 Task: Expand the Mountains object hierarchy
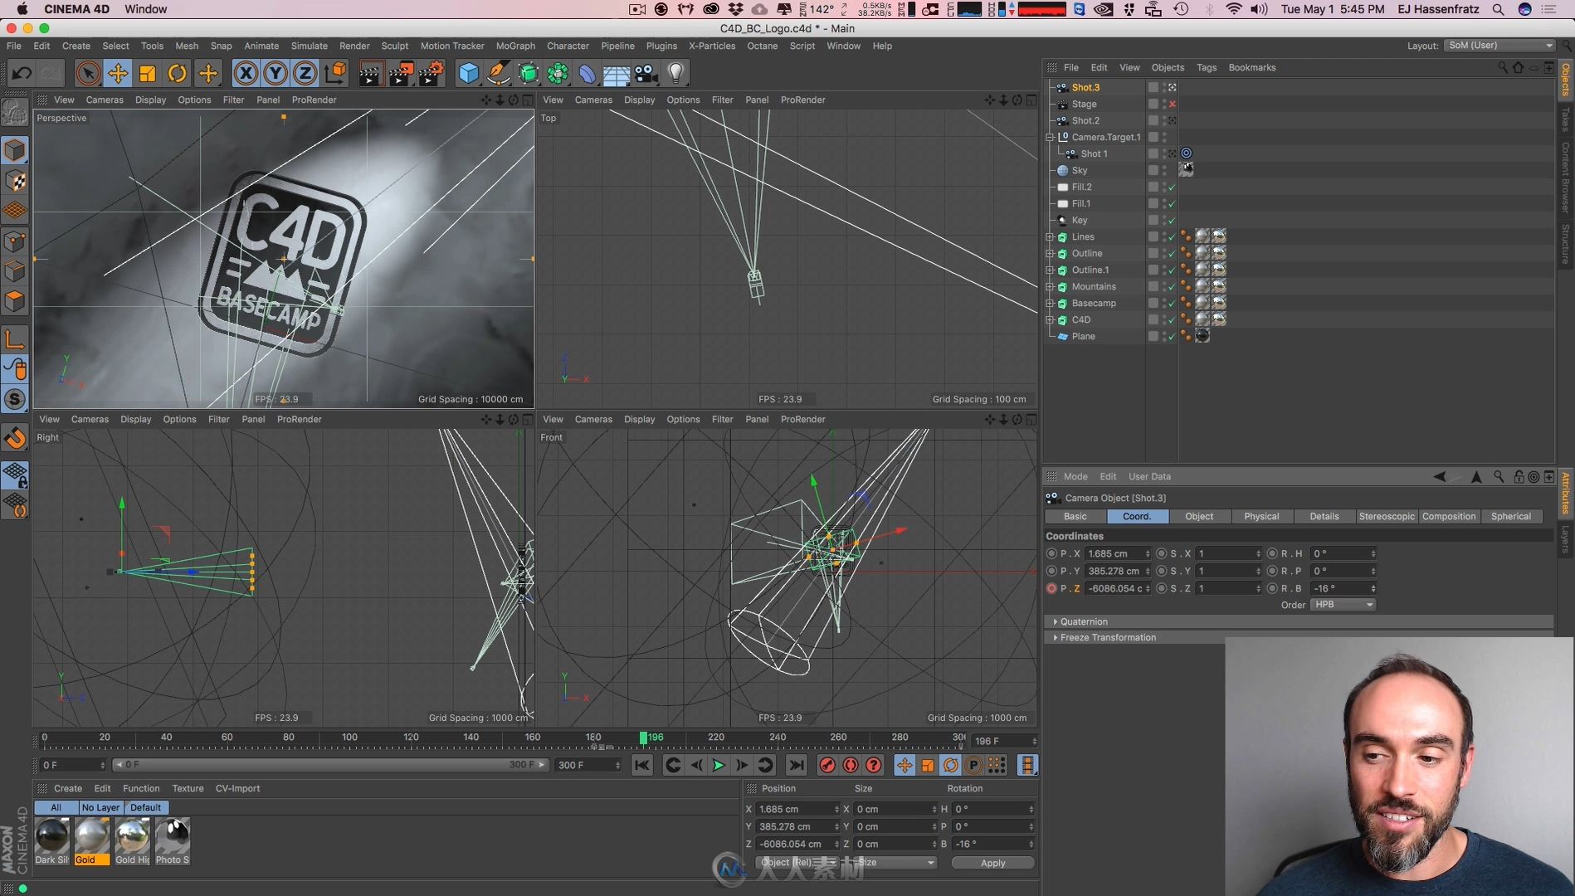(x=1050, y=286)
